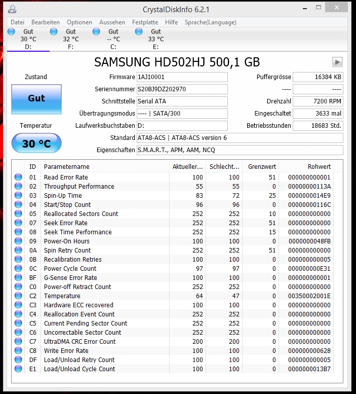Select drive D: tab at 30 °C
Image resolution: width=356 pixels, height=394 pixels.
click(28, 39)
